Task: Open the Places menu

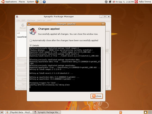Action: pyautogui.click(x=22, y=2)
